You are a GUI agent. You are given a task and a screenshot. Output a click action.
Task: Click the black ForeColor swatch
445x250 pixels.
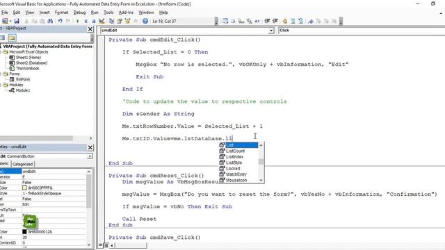(x=24, y=232)
